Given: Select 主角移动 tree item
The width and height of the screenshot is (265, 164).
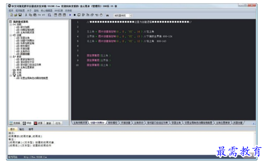Looking at the screenshot, I should pyautogui.click(x=25, y=51).
